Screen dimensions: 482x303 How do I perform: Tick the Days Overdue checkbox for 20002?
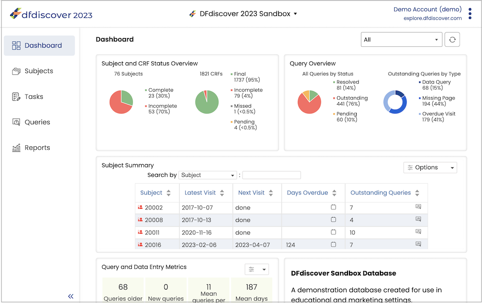tap(333, 207)
